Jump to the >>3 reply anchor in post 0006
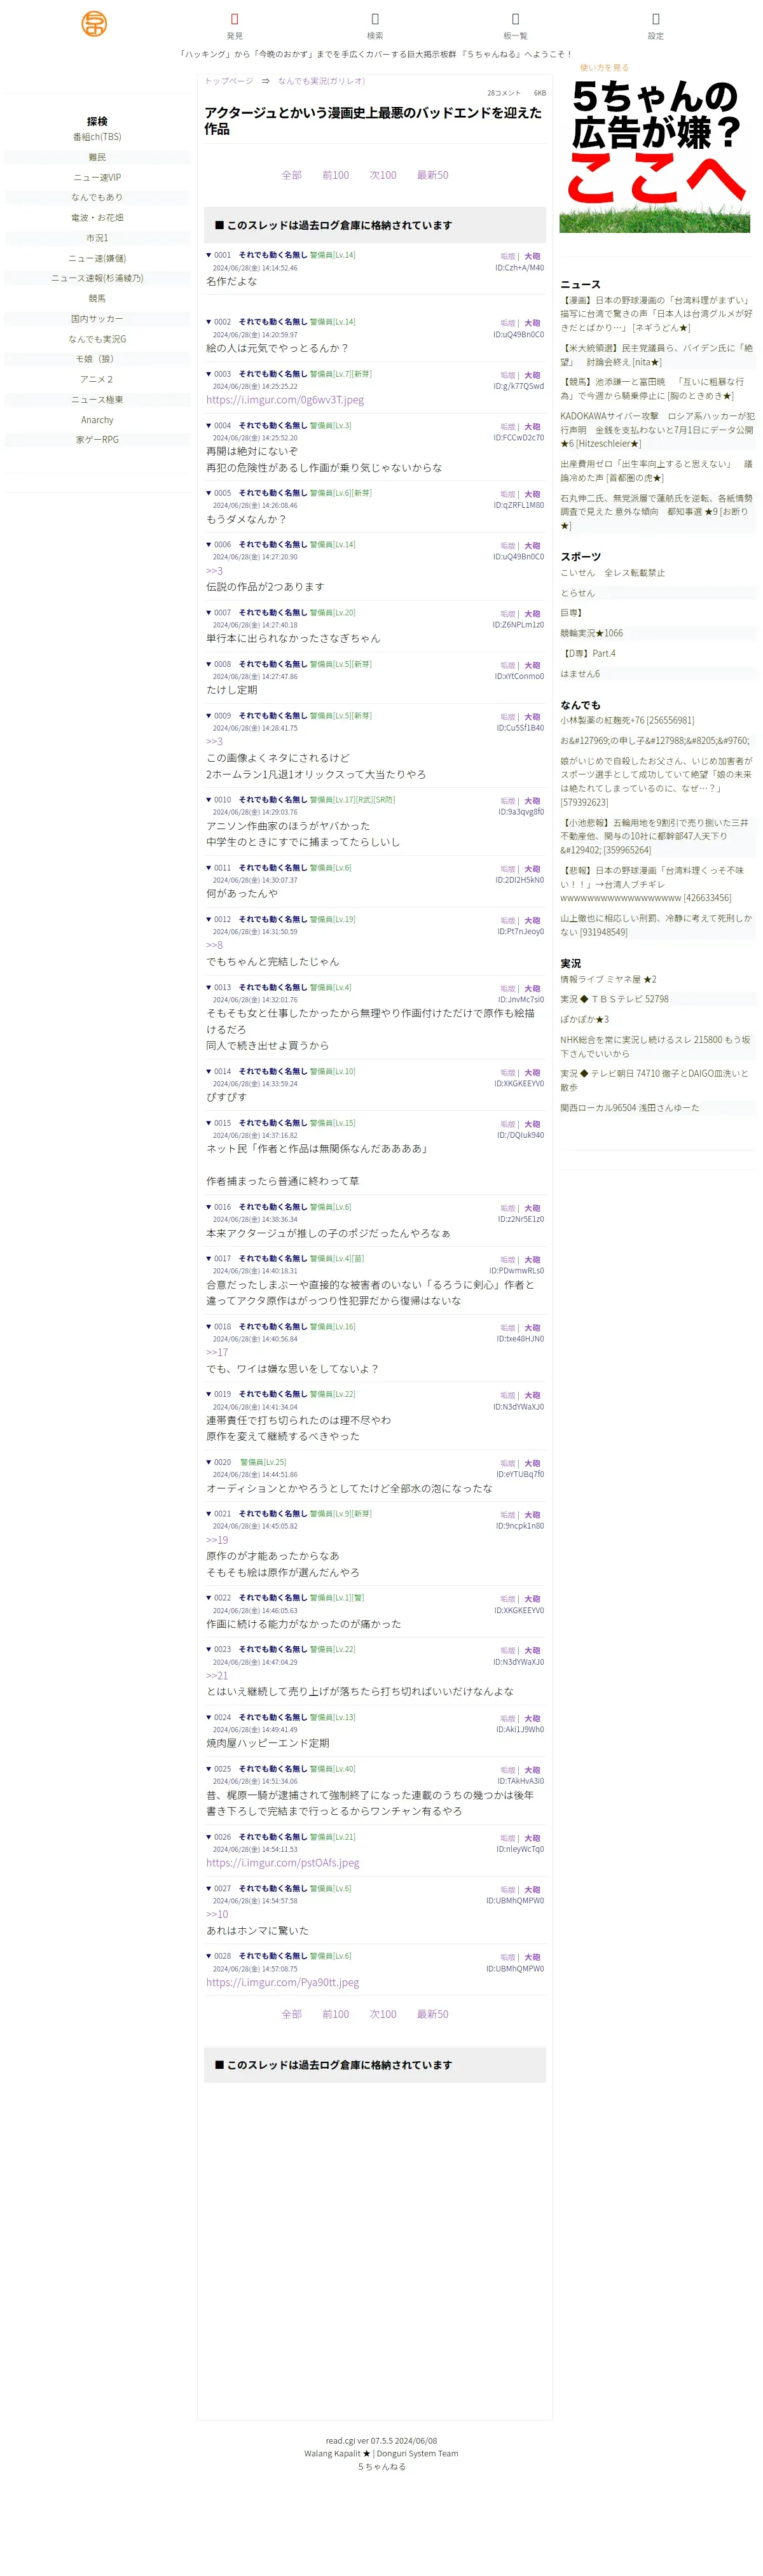This screenshot has height=2576, width=763. [215, 571]
